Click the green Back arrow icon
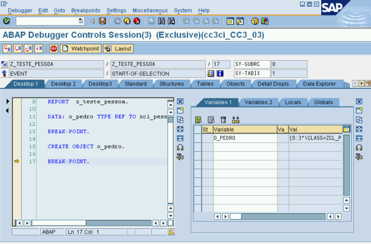Image resolution: width=371 pixels, height=244 pixels. click(x=117, y=21)
